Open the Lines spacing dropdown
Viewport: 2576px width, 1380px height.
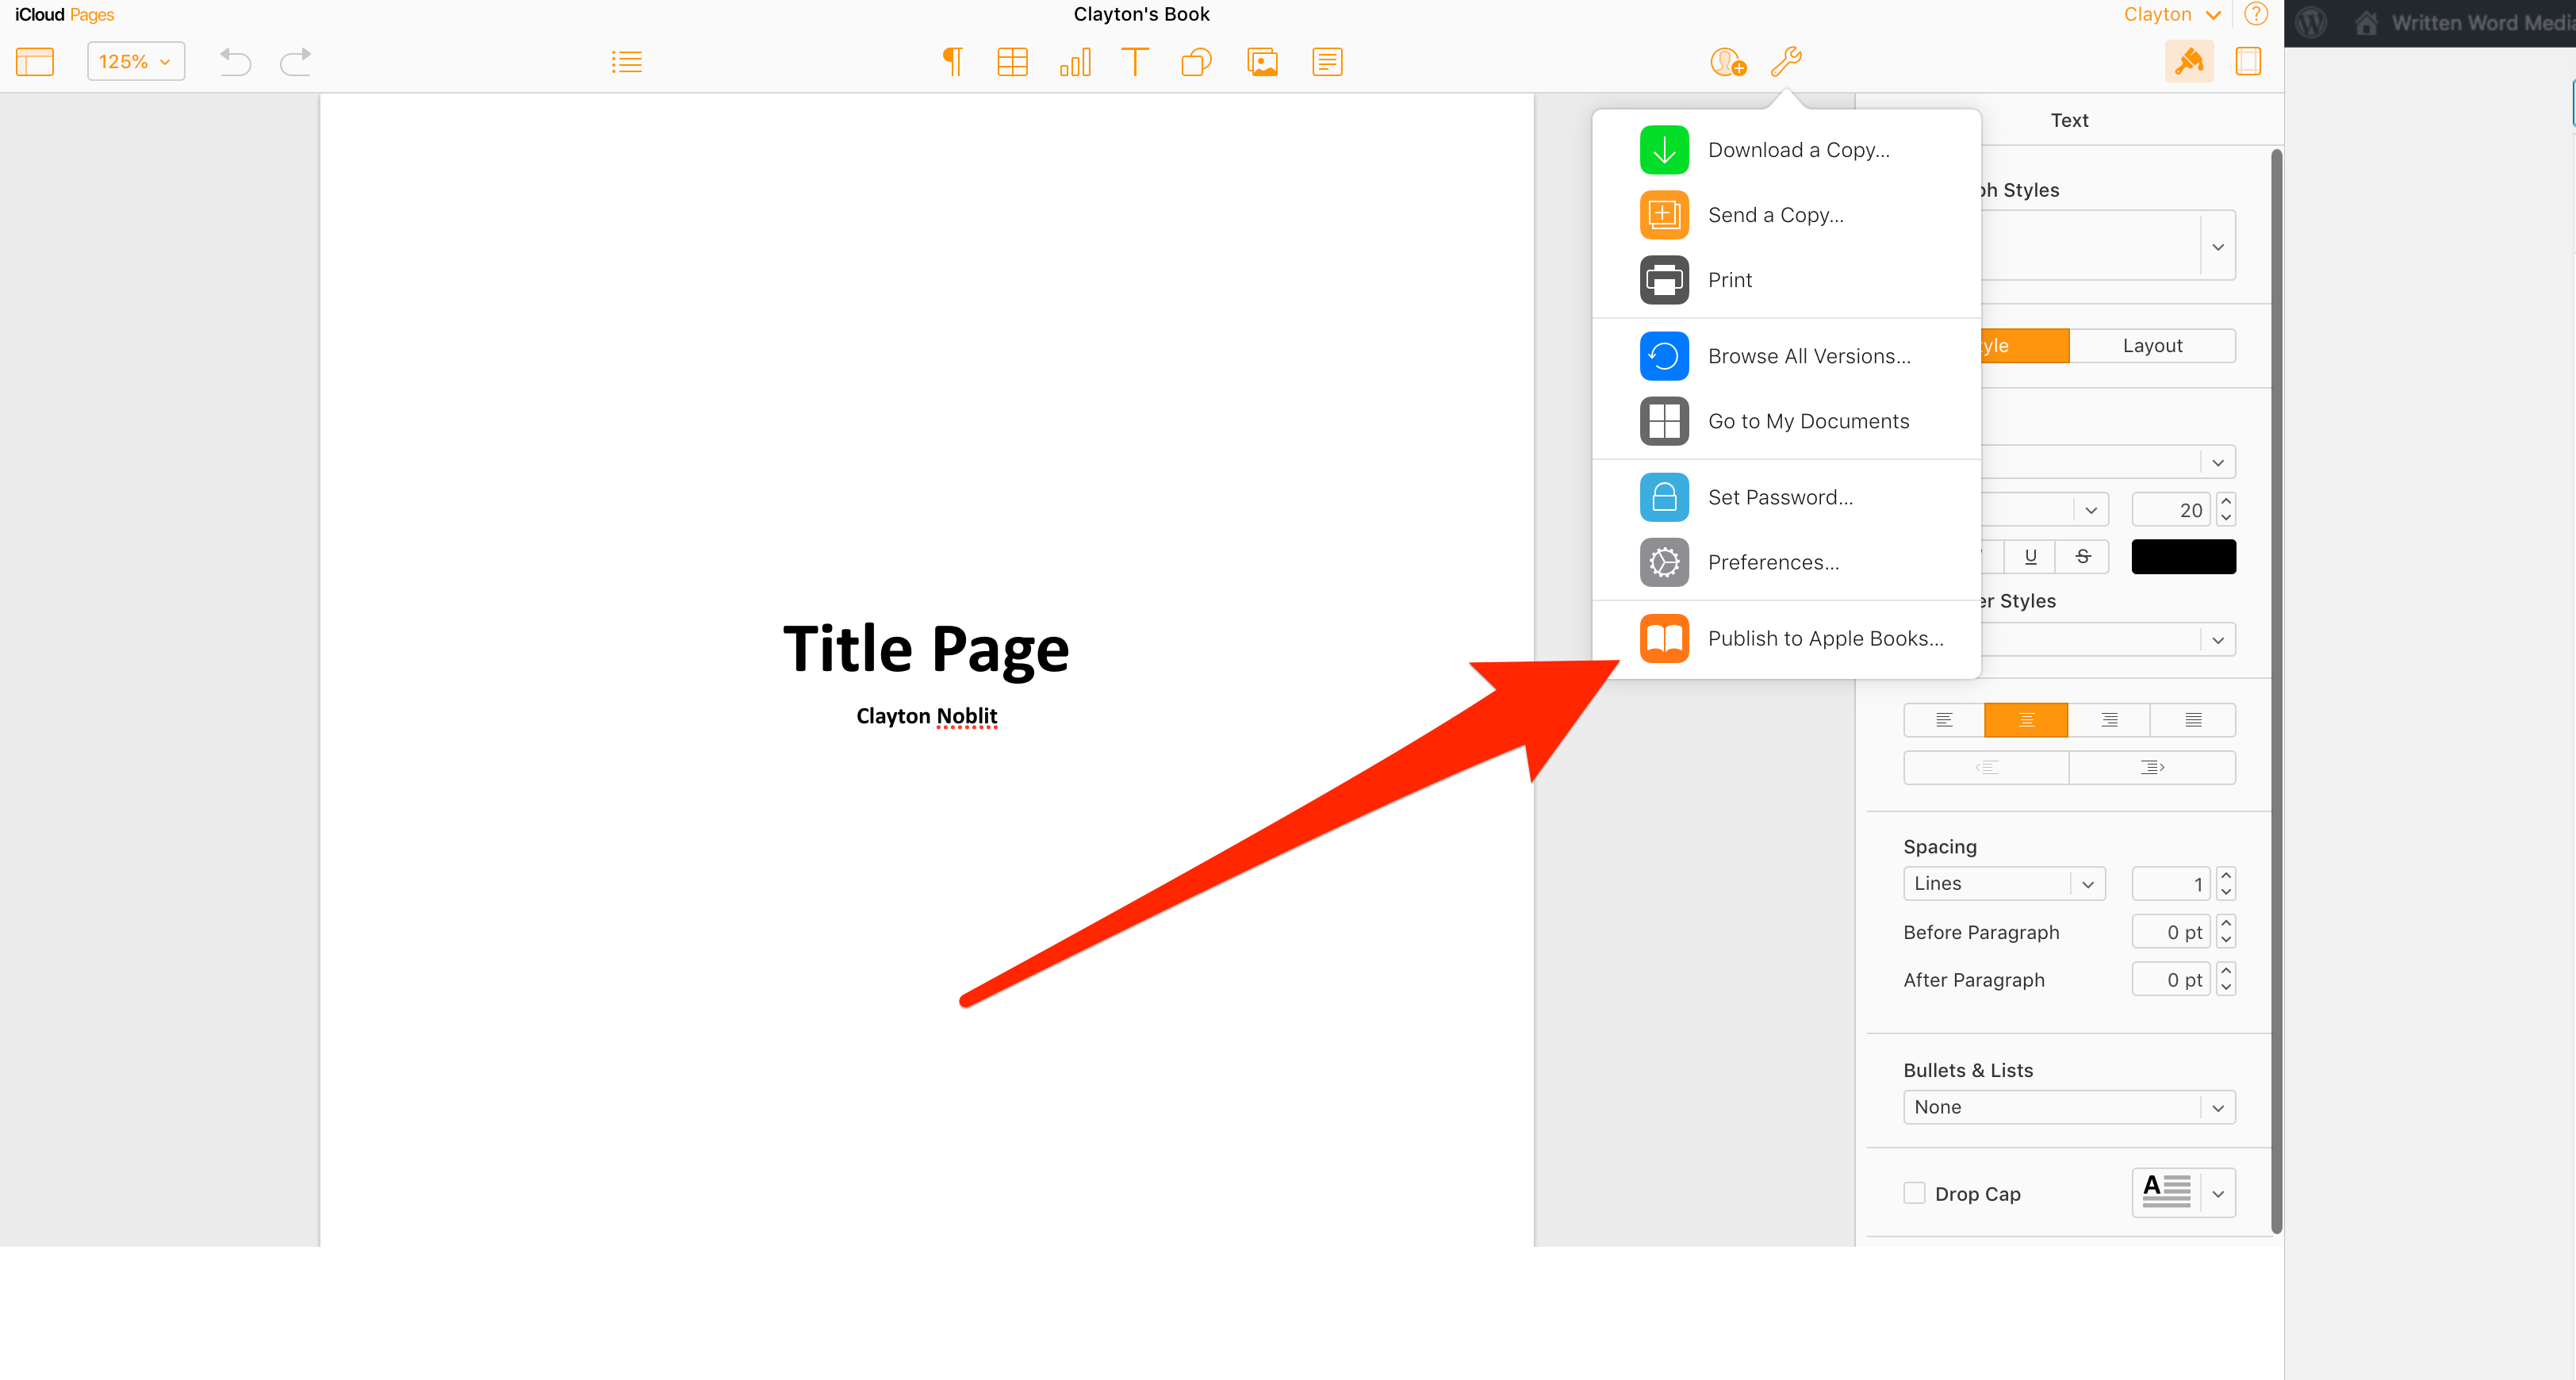tap(2004, 883)
